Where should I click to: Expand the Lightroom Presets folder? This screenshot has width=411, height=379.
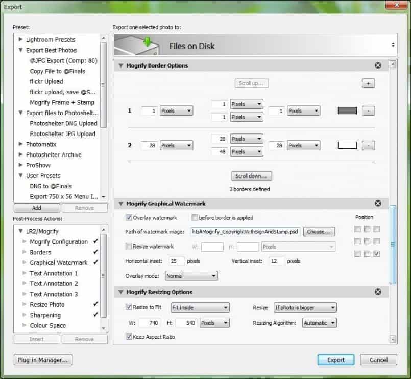pos(20,40)
